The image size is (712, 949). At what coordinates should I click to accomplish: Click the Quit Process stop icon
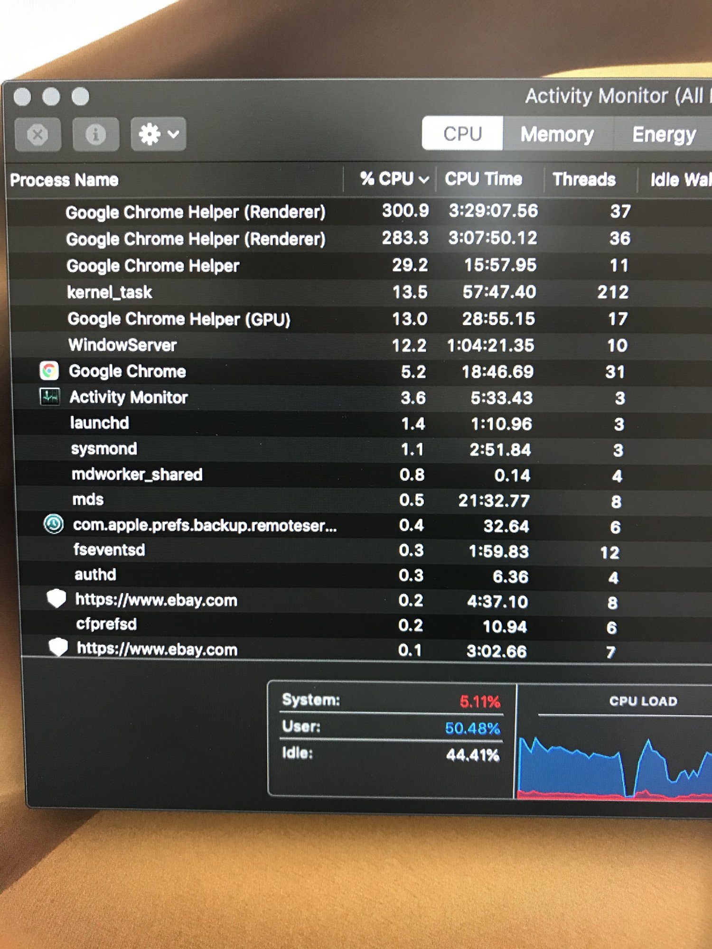coord(37,135)
